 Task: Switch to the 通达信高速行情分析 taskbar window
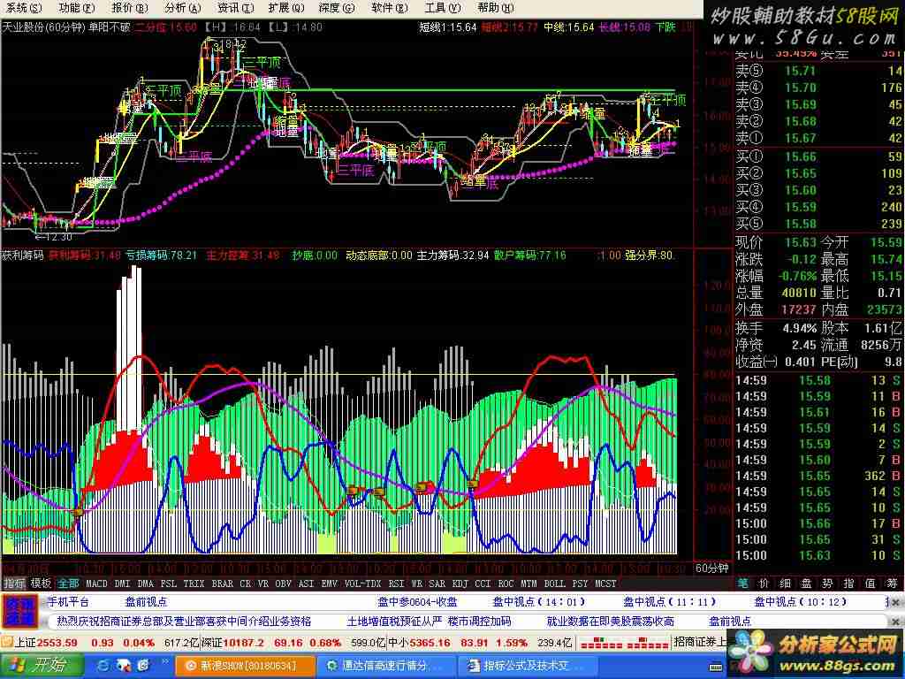(x=387, y=666)
